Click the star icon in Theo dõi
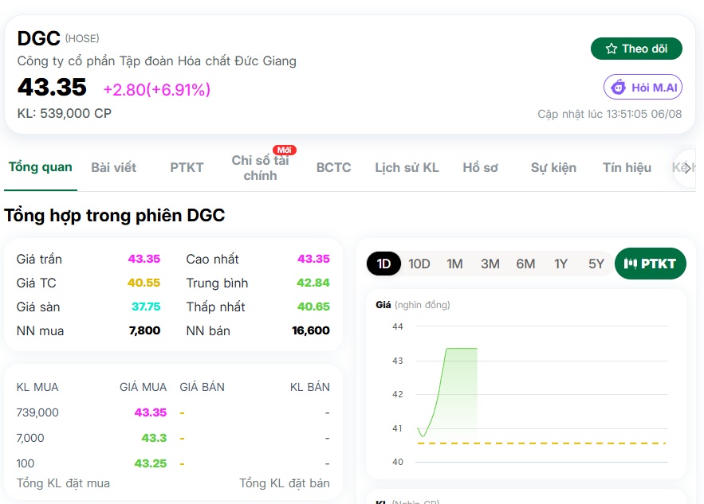This screenshot has height=504, width=704. (611, 49)
